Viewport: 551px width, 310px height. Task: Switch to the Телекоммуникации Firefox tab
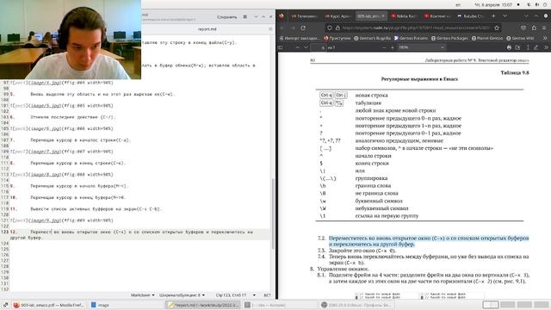pos(304,16)
